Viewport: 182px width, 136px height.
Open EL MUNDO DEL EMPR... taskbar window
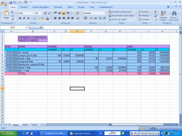tap(53, 134)
